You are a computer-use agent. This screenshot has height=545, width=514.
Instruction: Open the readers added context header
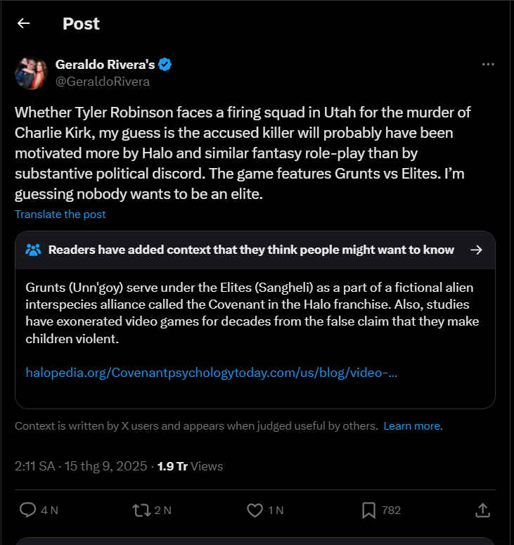coord(251,250)
